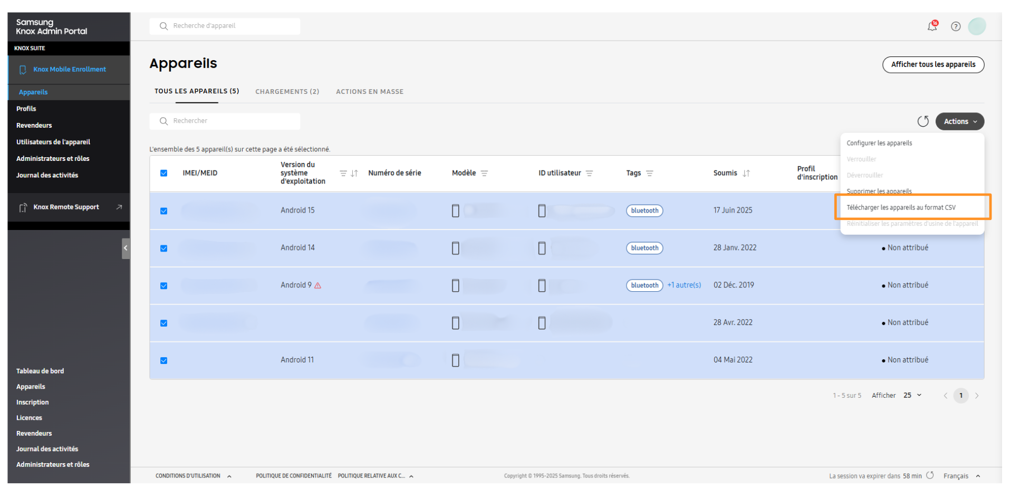Click the magnifier icon in device search

pyautogui.click(x=163, y=26)
